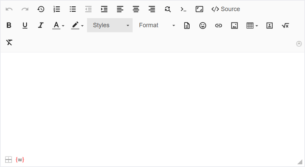This screenshot has width=305, height=167.
Task: Increase indent of the paragraph
Action: (x=104, y=9)
